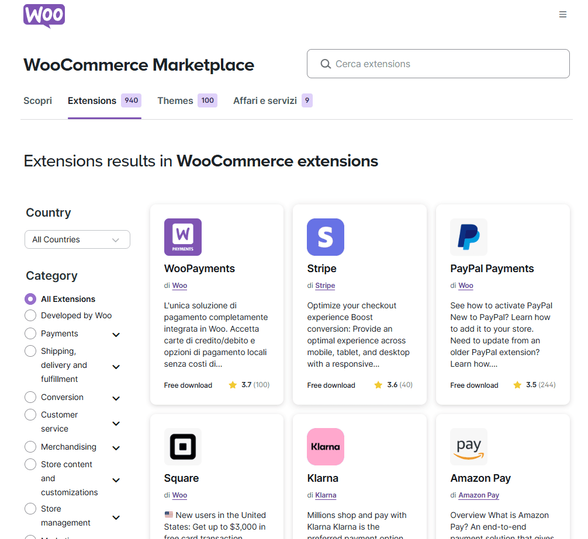Click the WooPayments extension icon
This screenshot has height=539, width=588.
tap(183, 237)
